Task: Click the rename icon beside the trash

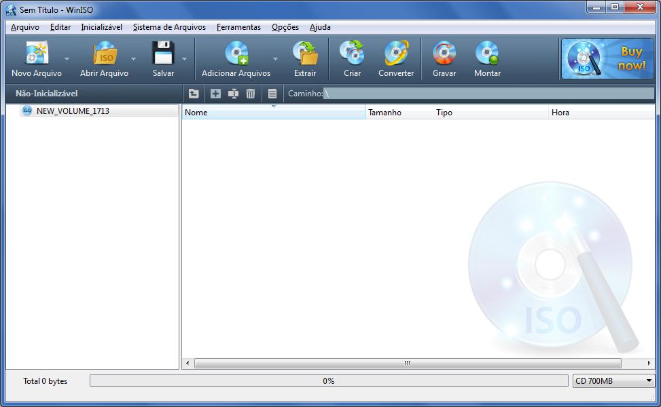Action: [x=233, y=94]
